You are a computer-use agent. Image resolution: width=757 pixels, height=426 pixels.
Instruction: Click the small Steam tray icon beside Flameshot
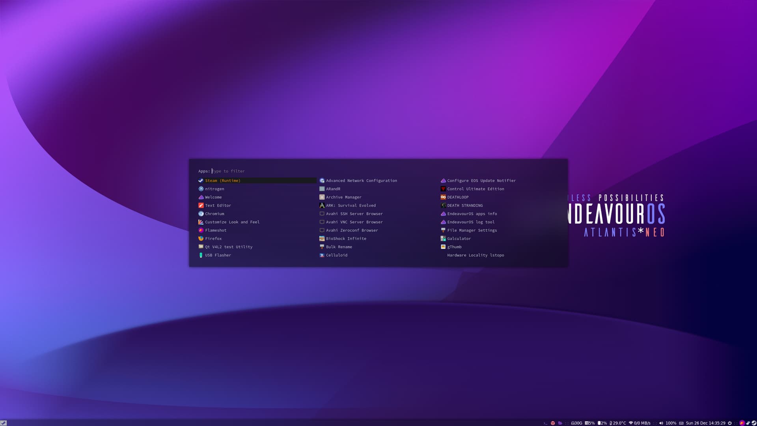point(748,423)
